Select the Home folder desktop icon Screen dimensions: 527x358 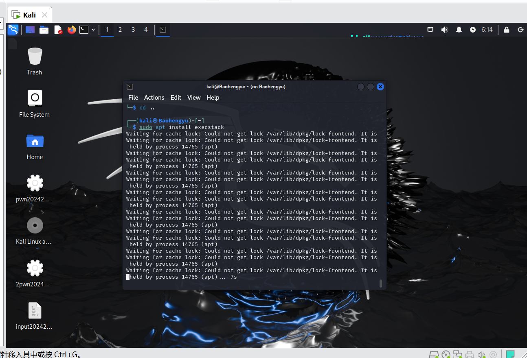tap(35, 146)
